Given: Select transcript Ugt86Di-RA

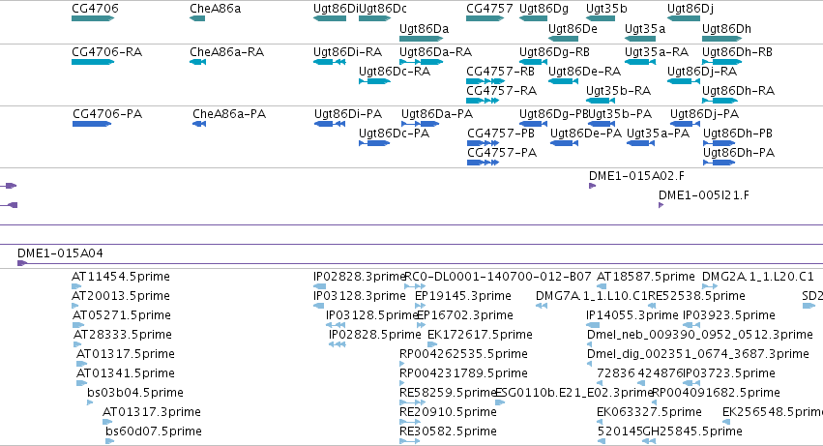Looking at the screenshot, I should coord(329,62).
